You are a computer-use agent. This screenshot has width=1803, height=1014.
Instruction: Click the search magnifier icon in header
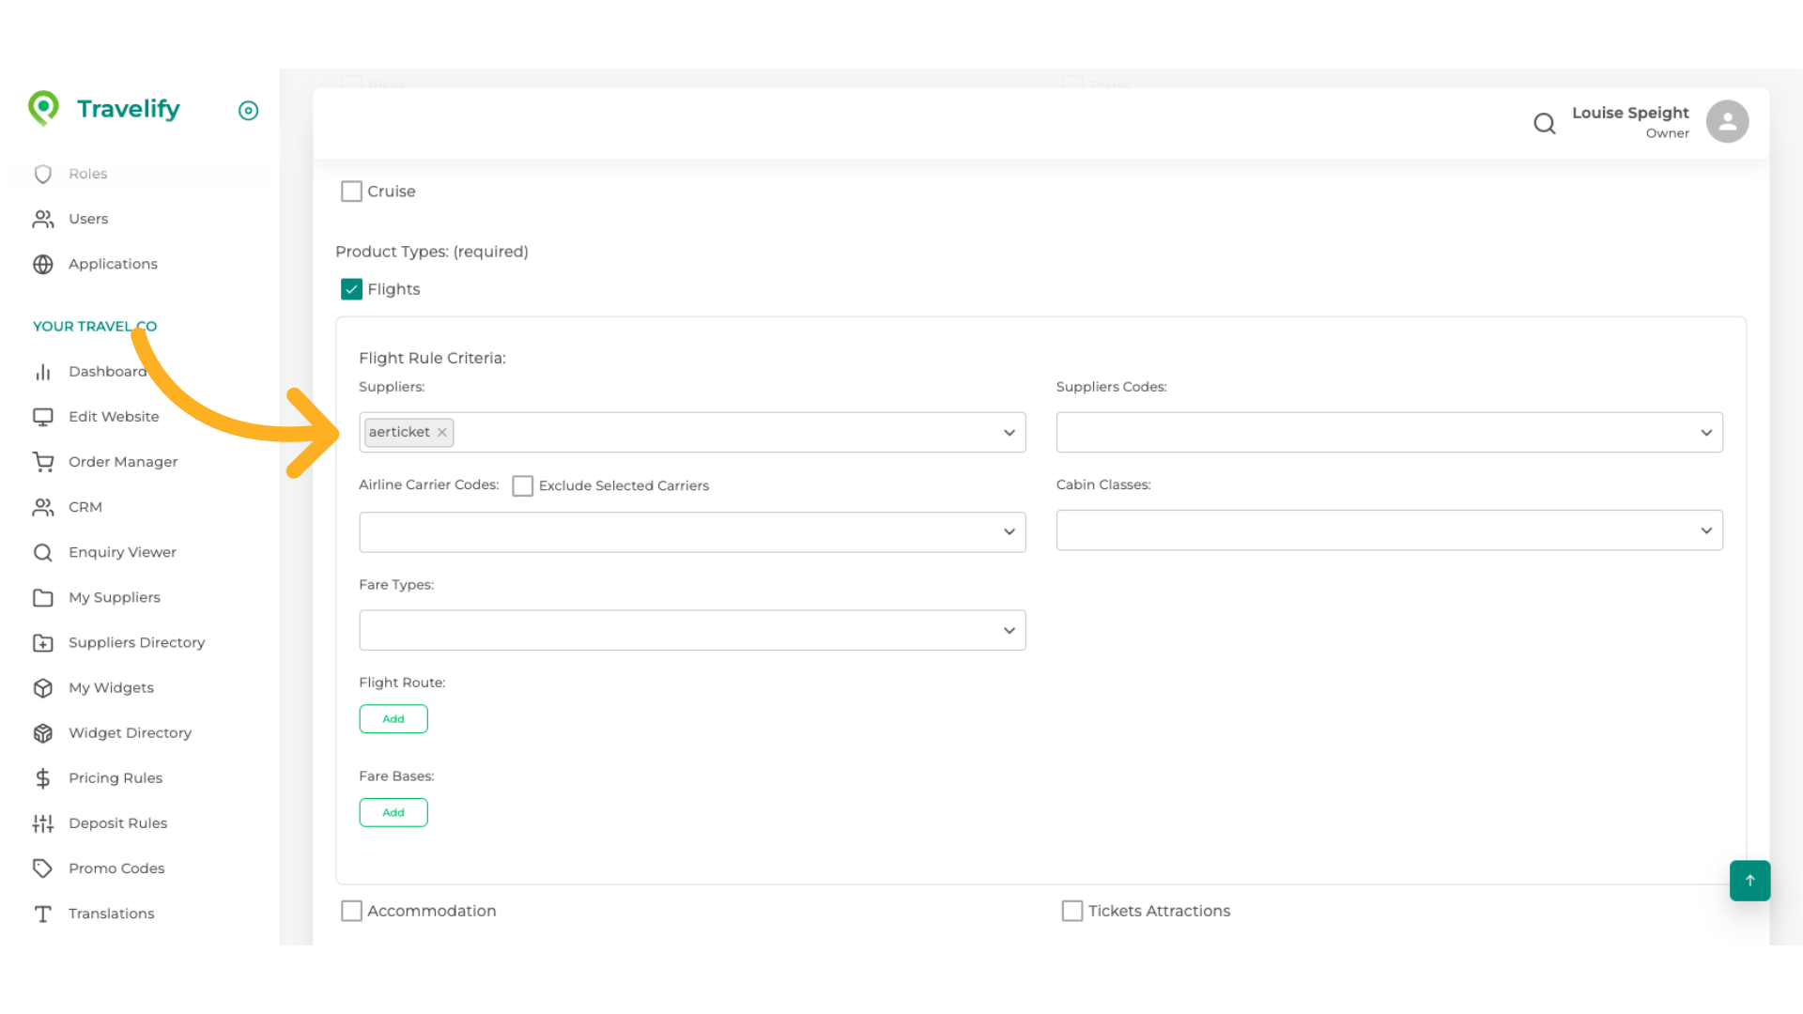(x=1544, y=123)
